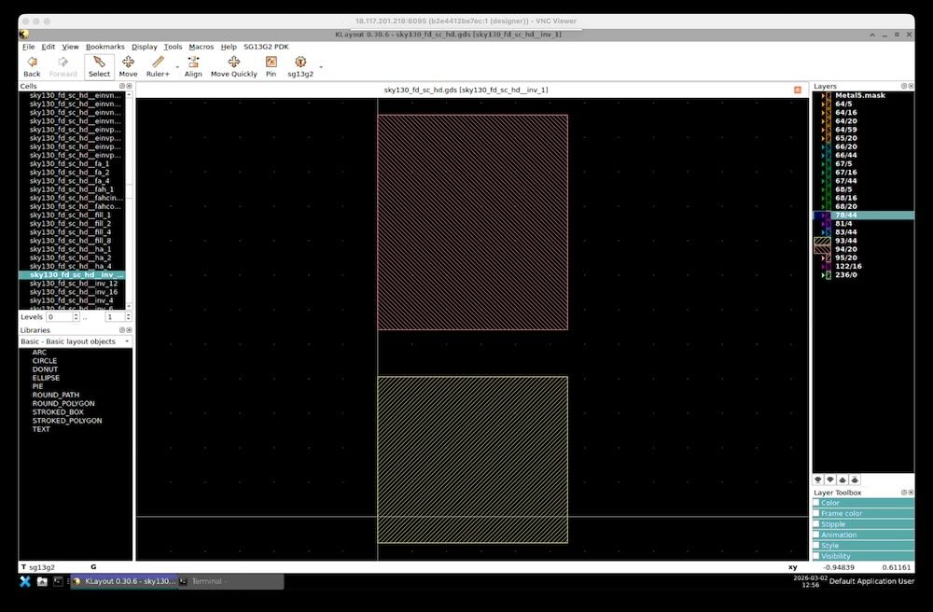Screen dimensions: 933x612
Task: Select cell sky130_fd_sc_hd__inv_12
Action: tap(73, 284)
